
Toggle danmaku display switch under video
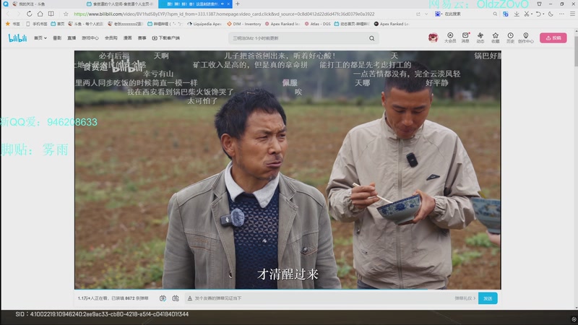[x=163, y=298]
